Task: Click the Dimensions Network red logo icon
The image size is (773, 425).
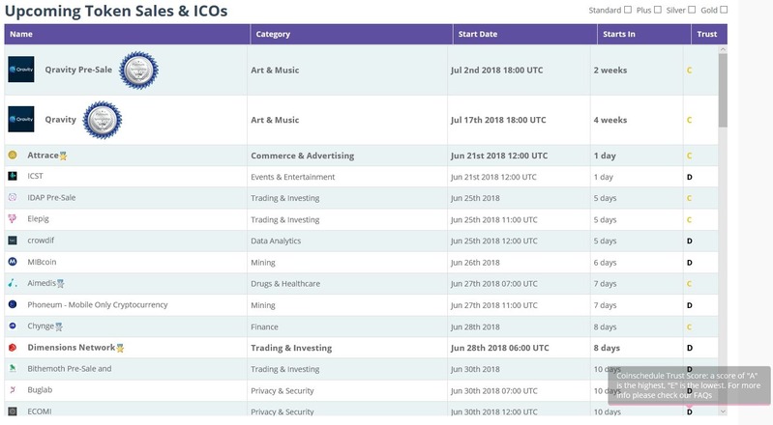Action: 13,348
